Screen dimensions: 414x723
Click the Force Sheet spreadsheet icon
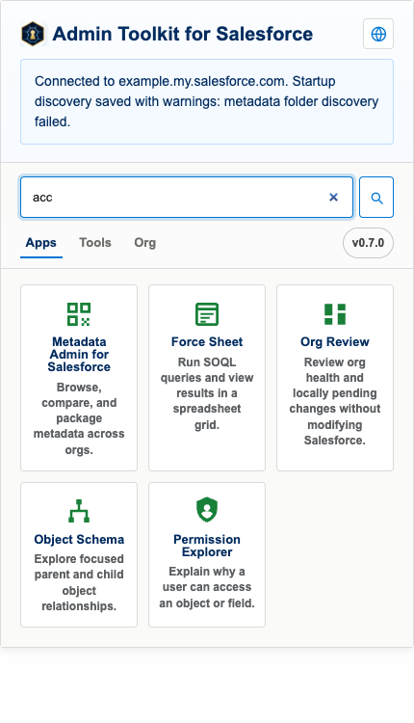(207, 314)
